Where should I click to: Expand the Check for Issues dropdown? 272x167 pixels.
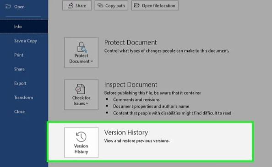tap(81, 95)
